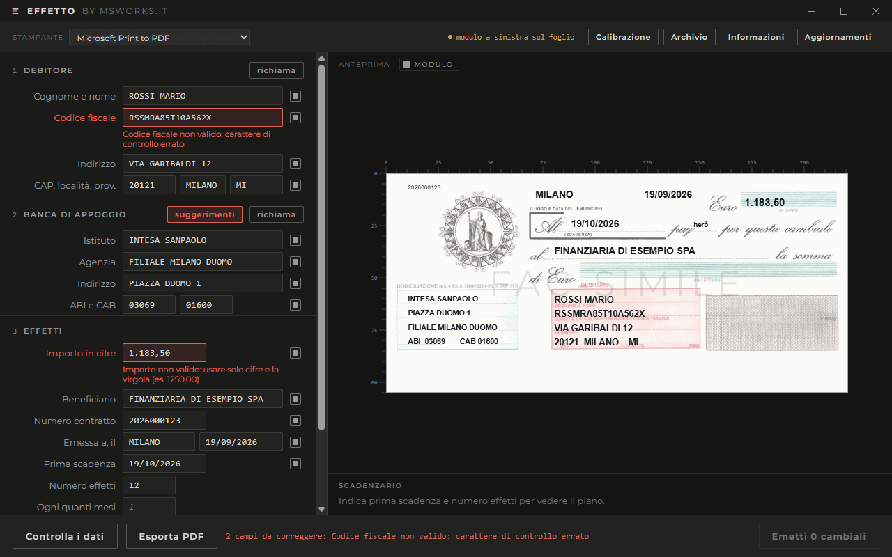The height and width of the screenshot is (557, 892).
Task: Click the Esporta PDF button
Action: (171, 536)
